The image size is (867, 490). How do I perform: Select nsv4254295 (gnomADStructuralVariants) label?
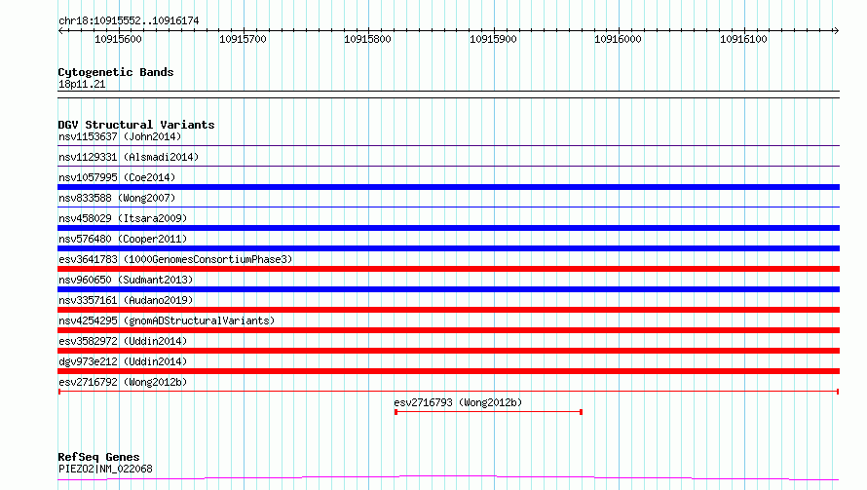[167, 320]
